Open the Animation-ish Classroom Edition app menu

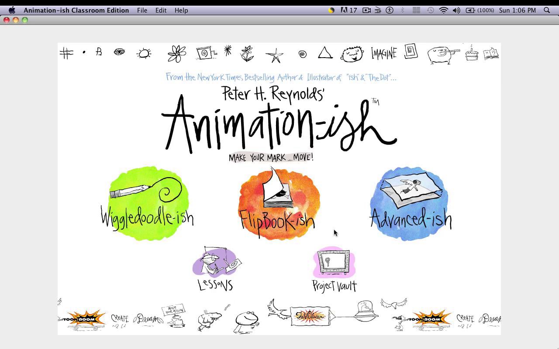coord(76,10)
